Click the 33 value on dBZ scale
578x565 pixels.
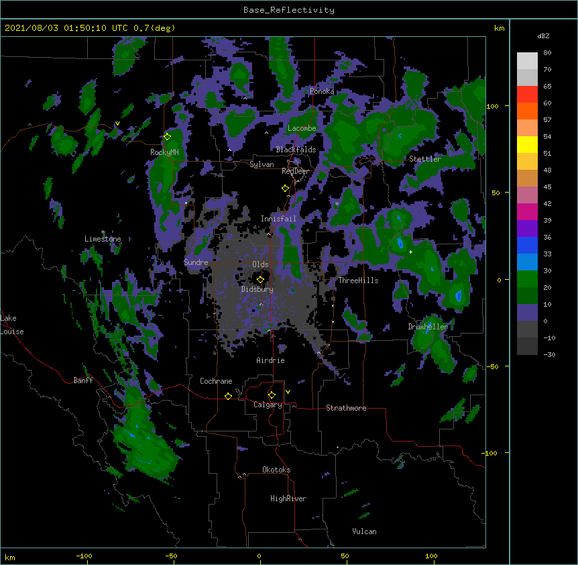(x=547, y=254)
